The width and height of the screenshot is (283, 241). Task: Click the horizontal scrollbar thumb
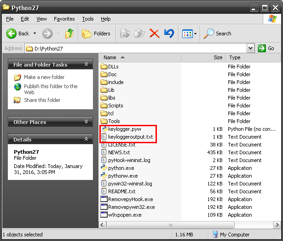[x=170, y=224]
